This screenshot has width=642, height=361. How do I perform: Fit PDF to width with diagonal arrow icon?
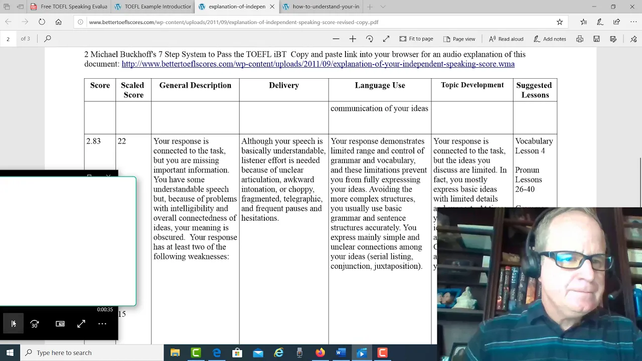pyautogui.click(x=386, y=39)
